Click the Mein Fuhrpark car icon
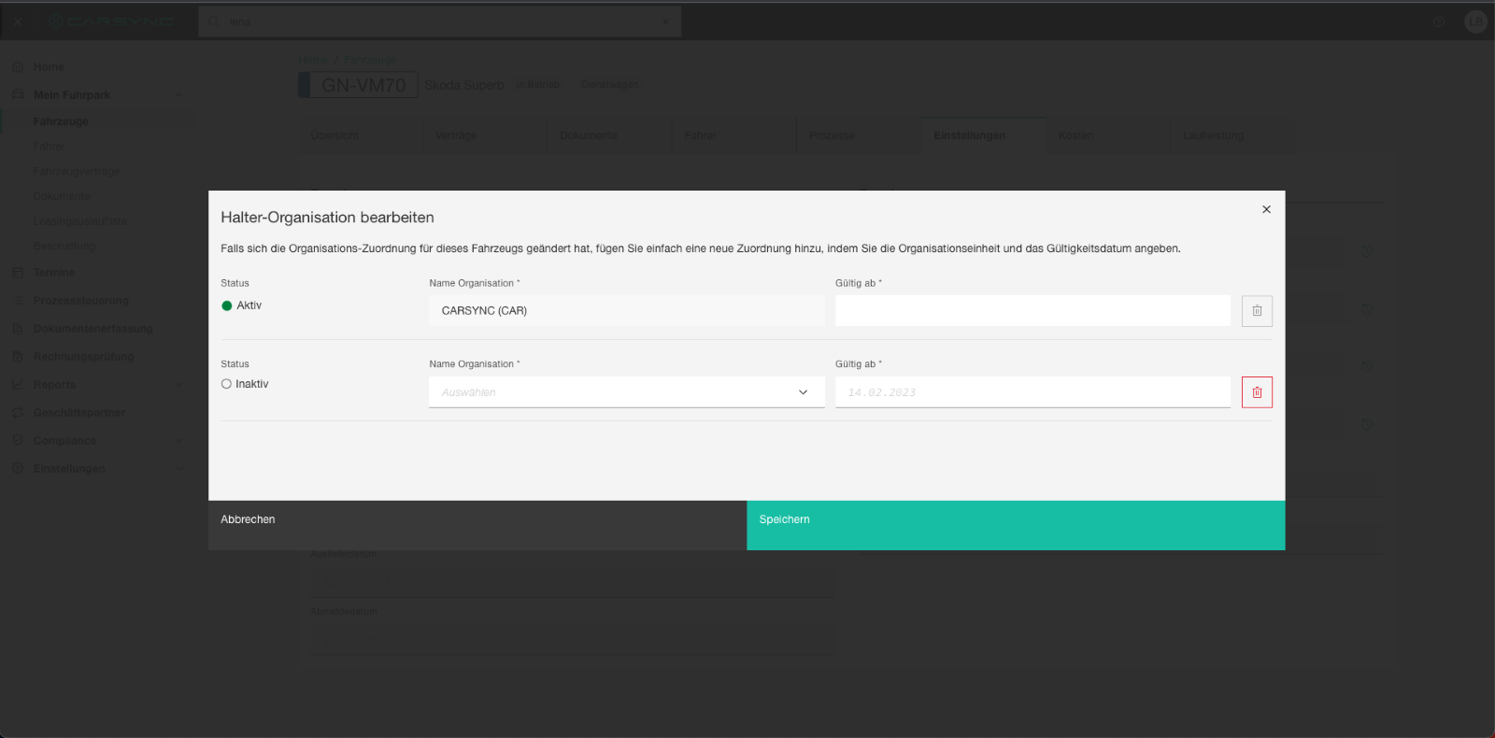Screen dimensions: 1495x738 point(18,95)
